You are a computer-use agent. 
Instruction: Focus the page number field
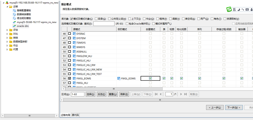coord(169,94)
